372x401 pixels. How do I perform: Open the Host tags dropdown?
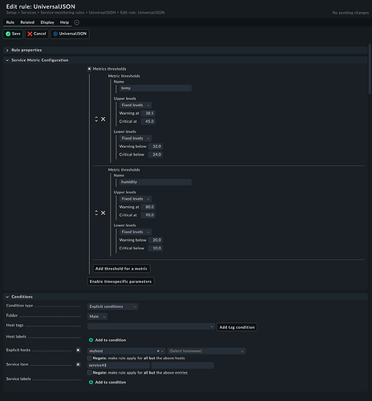click(151, 326)
